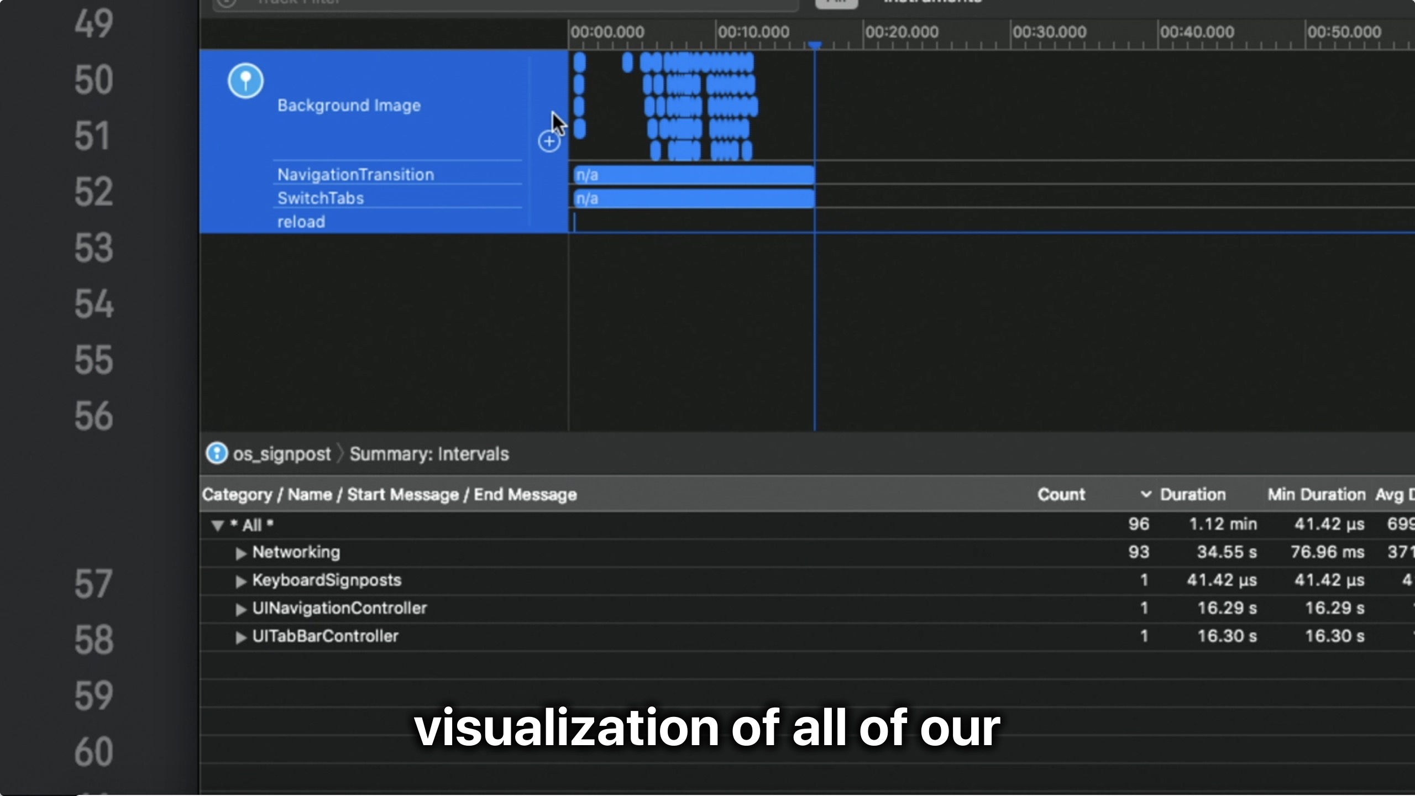Click the sort arrow on the Duration column

[1146, 494]
